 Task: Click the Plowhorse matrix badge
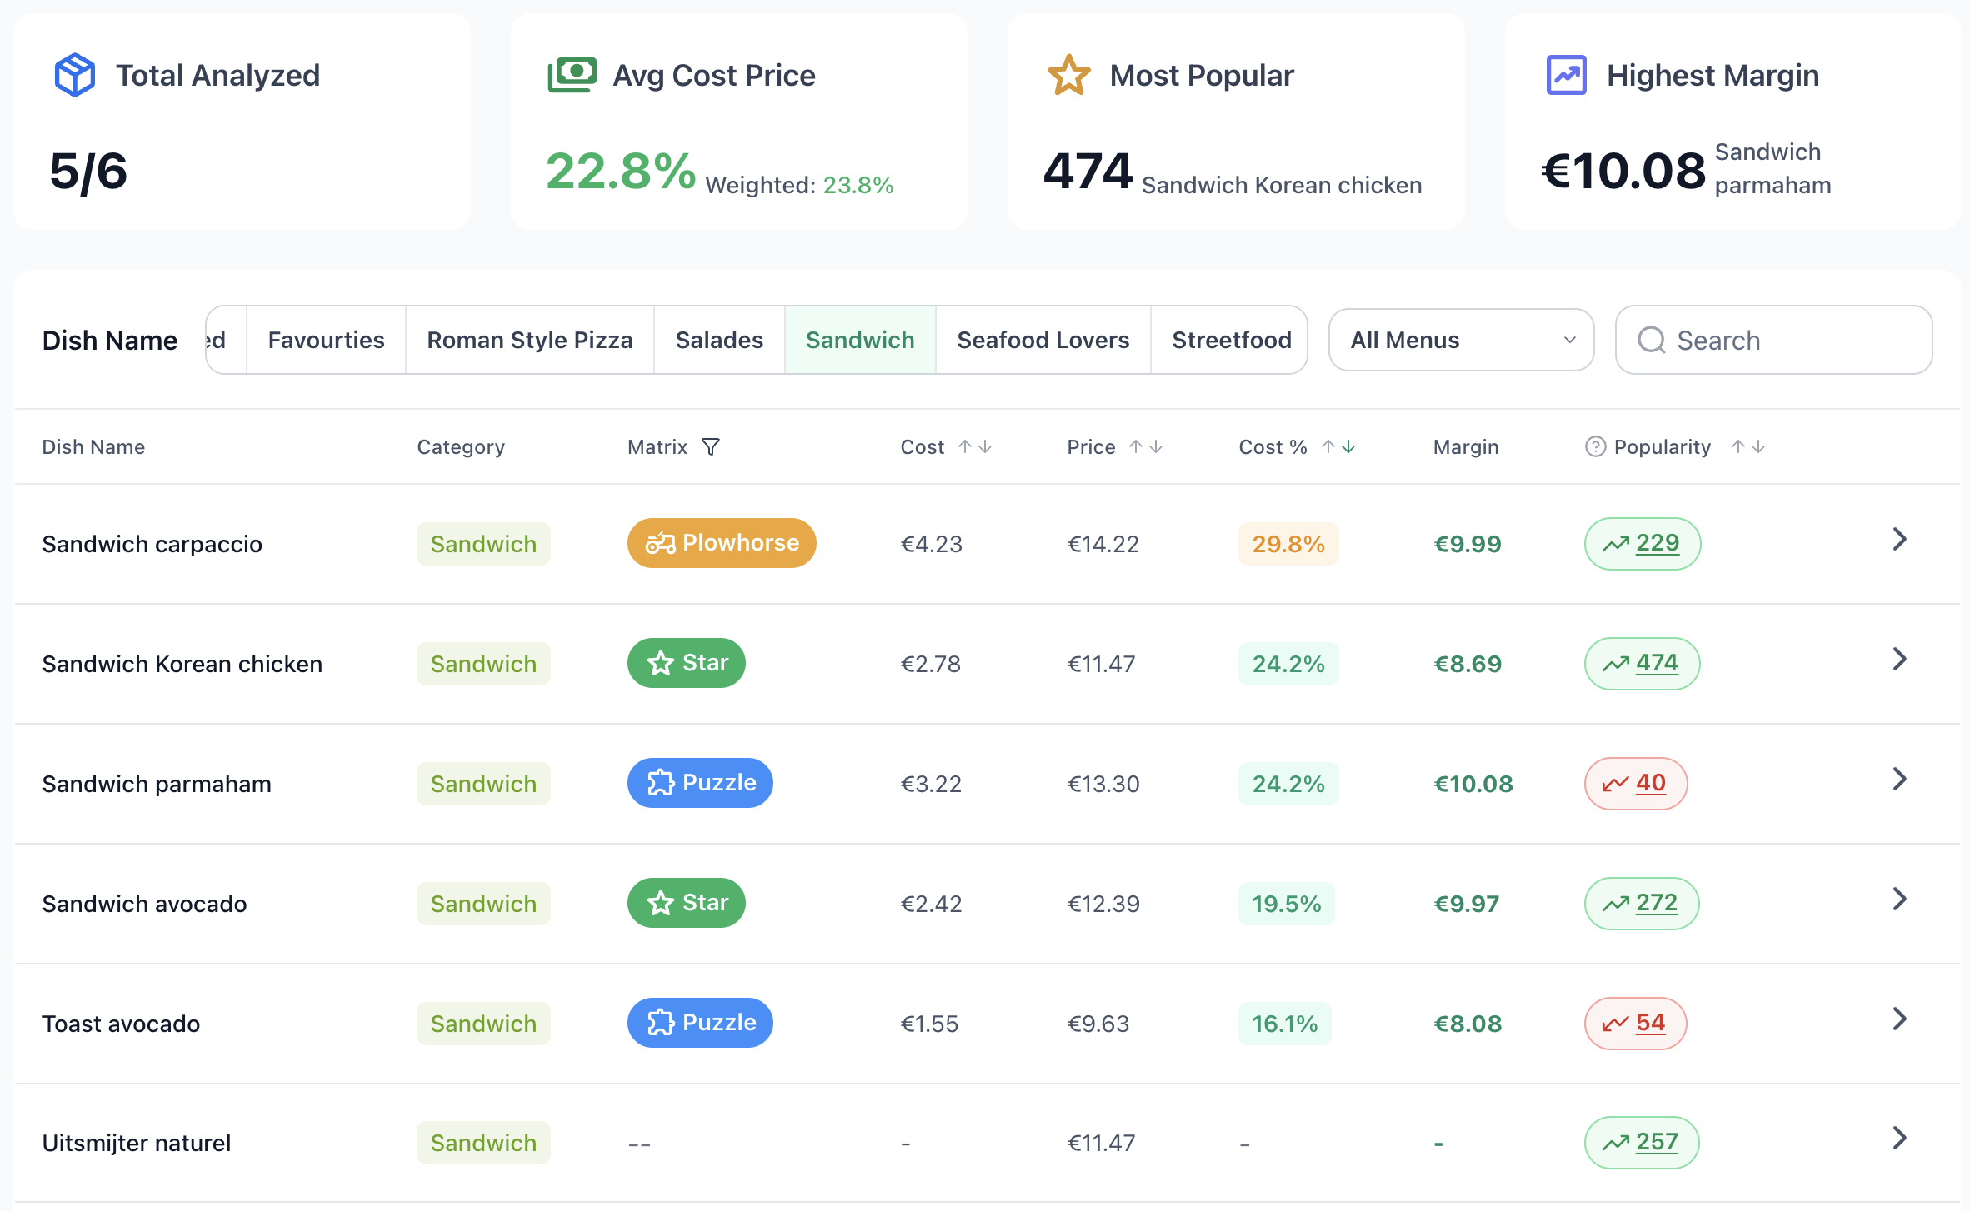(722, 543)
